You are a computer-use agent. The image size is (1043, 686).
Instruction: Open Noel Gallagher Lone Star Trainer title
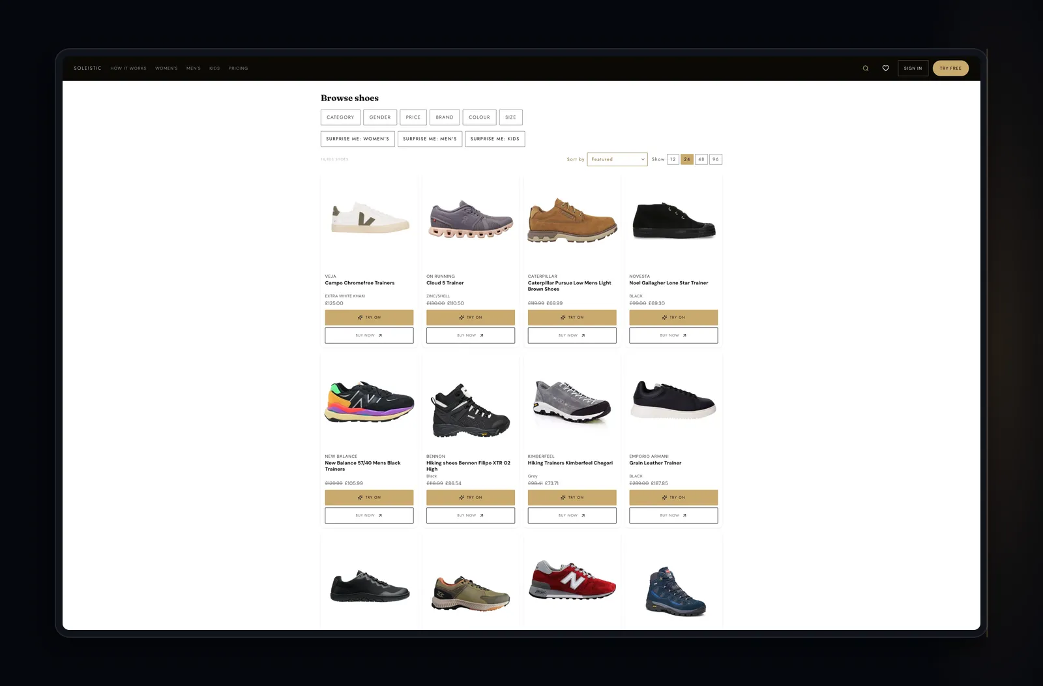[669, 283]
